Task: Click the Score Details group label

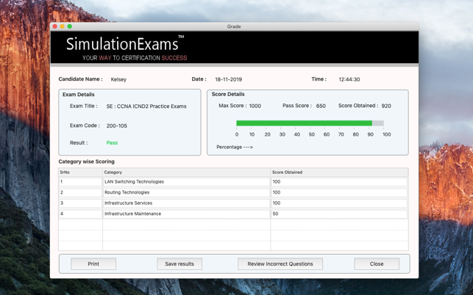Action: pos(228,94)
